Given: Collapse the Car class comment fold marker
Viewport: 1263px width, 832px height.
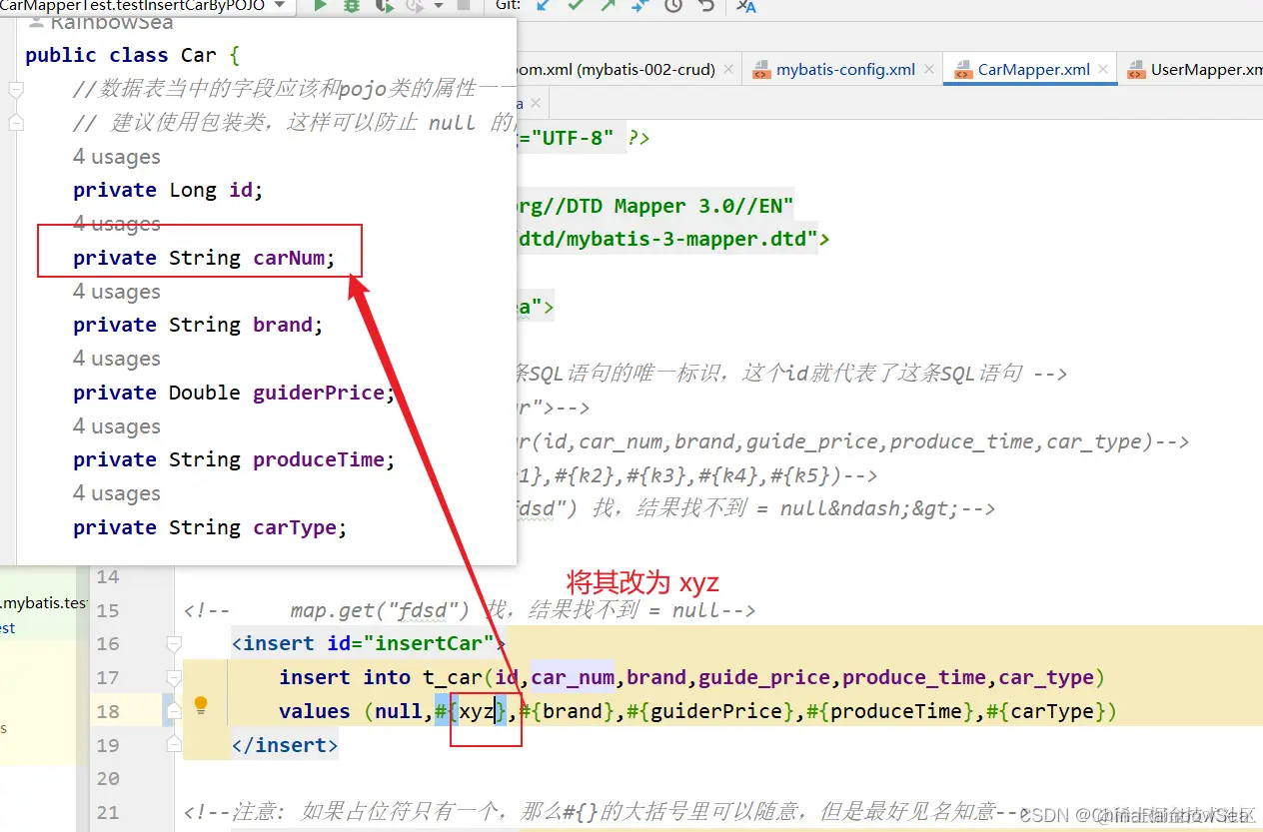Looking at the screenshot, I should point(15,90).
